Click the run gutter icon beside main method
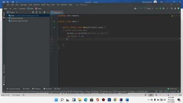 pos(54,27)
